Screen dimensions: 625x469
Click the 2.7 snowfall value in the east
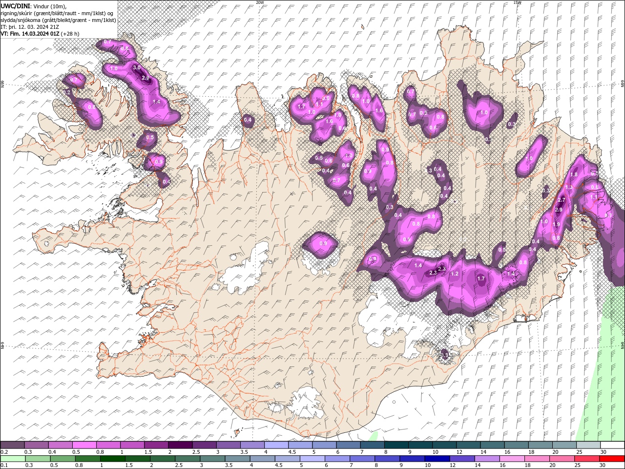tap(561, 200)
